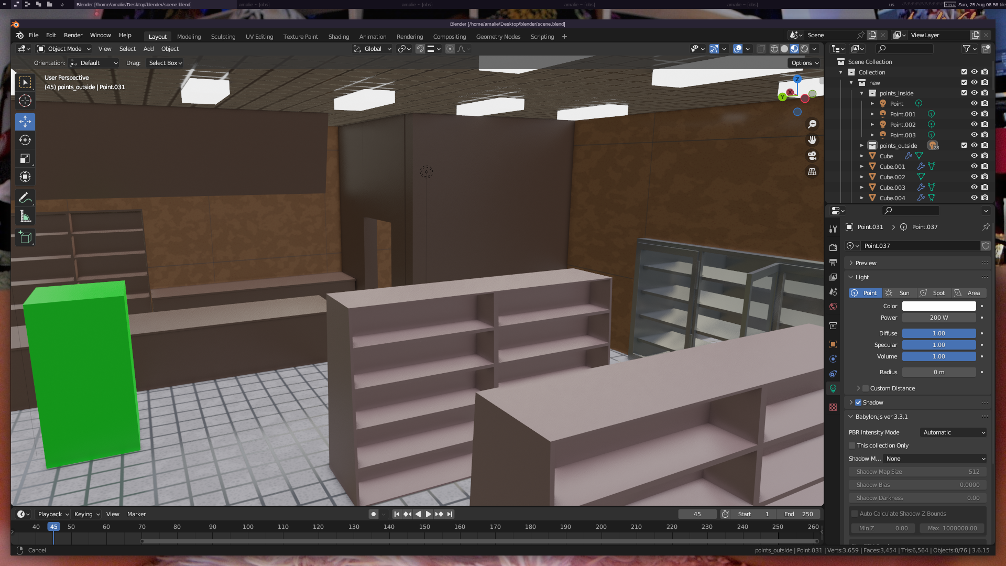This screenshot has width=1006, height=566.
Task: Hide Cube.002 in viewport with eye icon
Action: [x=974, y=177]
